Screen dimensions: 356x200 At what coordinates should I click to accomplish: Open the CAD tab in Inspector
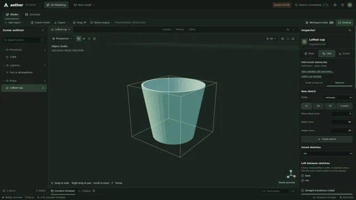[327, 53]
